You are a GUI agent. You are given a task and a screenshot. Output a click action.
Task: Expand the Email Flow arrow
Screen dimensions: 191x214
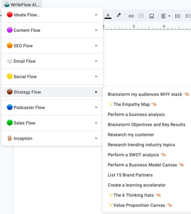coord(96,61)
